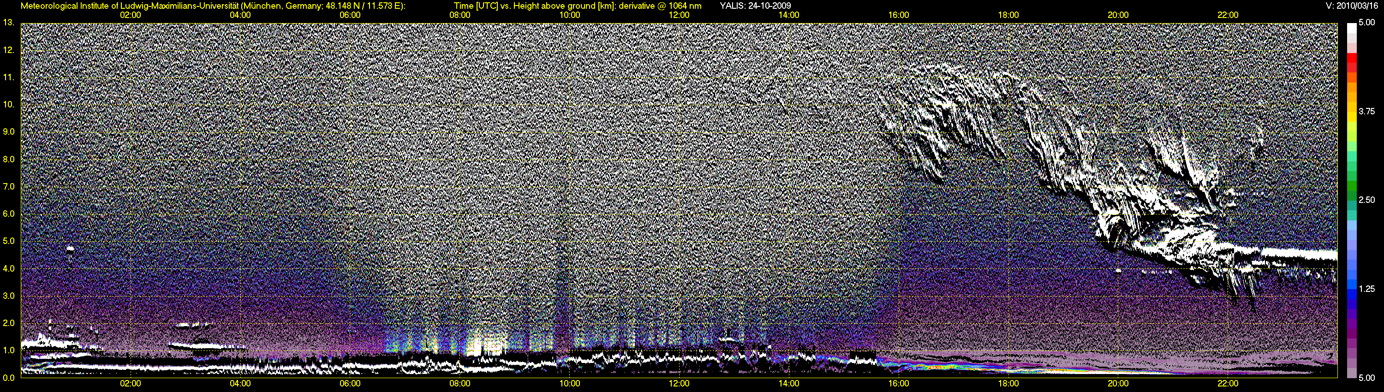Click the 16:00 label on the top time axis
The width and height of the screenshot is (1384, 392).
click(x=898, y=15)
